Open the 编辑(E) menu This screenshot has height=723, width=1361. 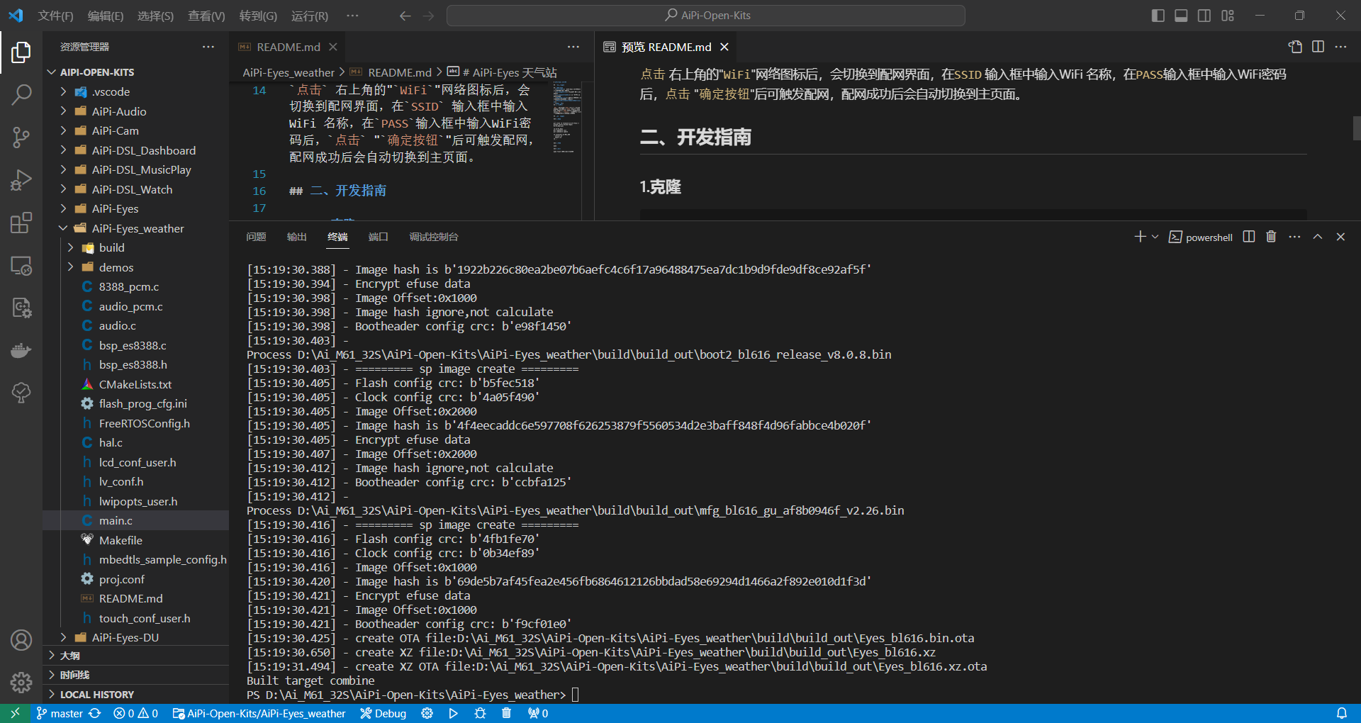click(x=106, y=16)
